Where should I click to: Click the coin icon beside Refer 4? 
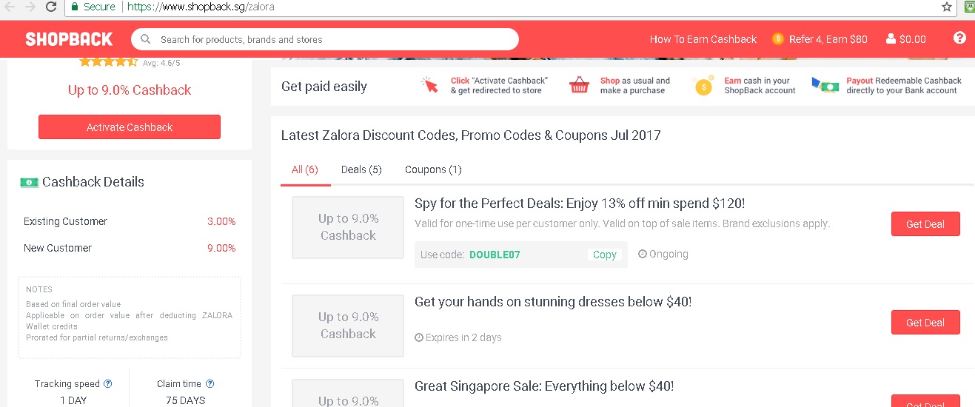coord(778,39)
